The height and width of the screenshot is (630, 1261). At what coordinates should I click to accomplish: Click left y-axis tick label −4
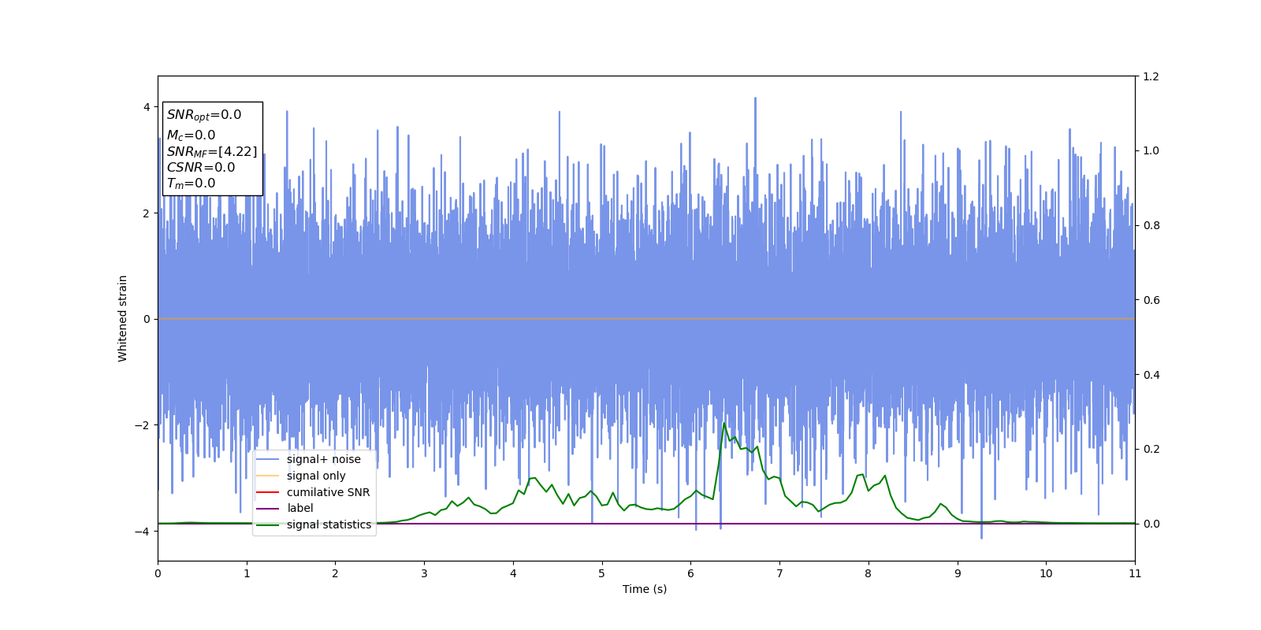click(x=142, y=532)
